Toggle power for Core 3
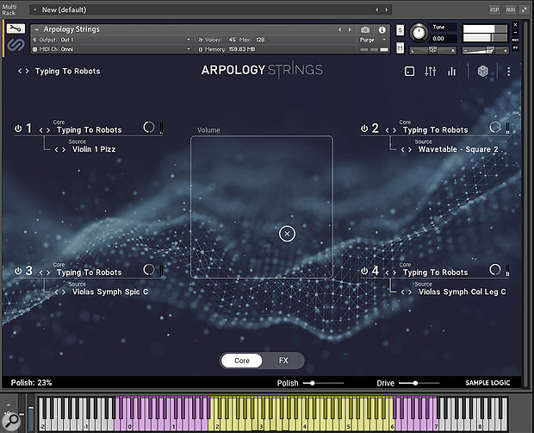Viewport: 534px width, 433px height. pyautogui.click(x=18, y=271)
